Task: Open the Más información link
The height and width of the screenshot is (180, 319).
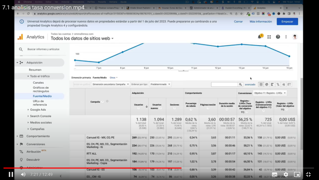Action: coord(261,21)
